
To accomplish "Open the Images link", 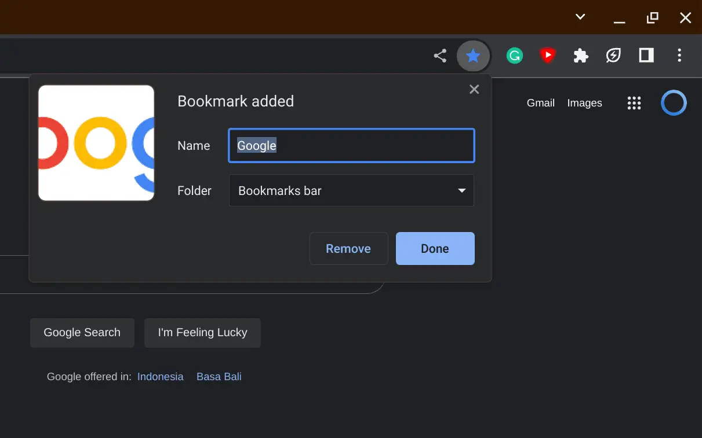I will pyautogui.click(x=584, y=103).
